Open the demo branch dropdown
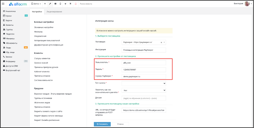This screenshot has height=128, width=254. (36, 4)
